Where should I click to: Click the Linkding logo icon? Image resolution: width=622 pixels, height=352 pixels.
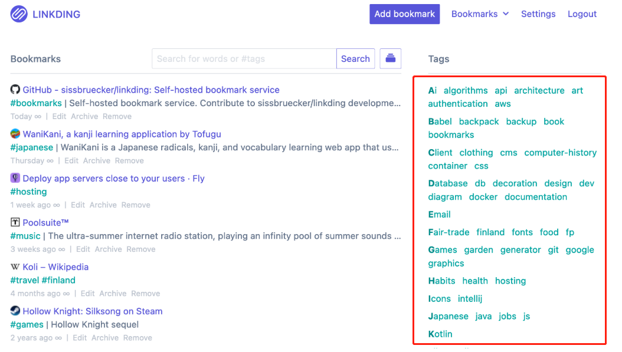(x=19, y=14)
